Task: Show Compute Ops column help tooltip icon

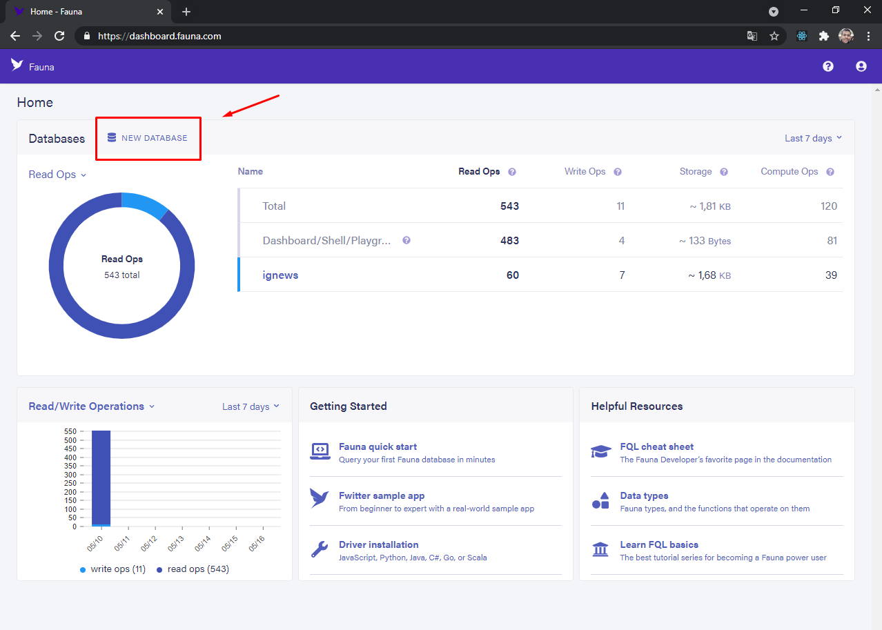Action: tap(830, 172)
